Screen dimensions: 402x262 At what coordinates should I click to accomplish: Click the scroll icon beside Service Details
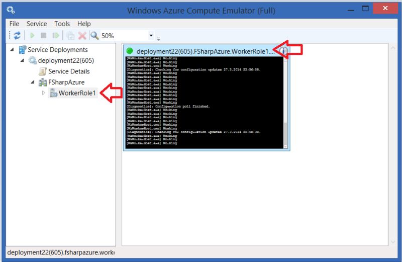point(43,71)
